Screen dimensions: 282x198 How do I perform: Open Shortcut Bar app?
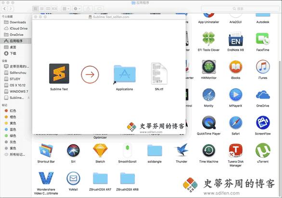pos(46,150)
